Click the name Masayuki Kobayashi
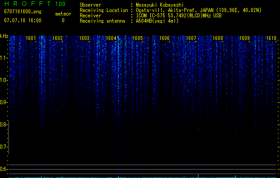 tap(160, 5)
